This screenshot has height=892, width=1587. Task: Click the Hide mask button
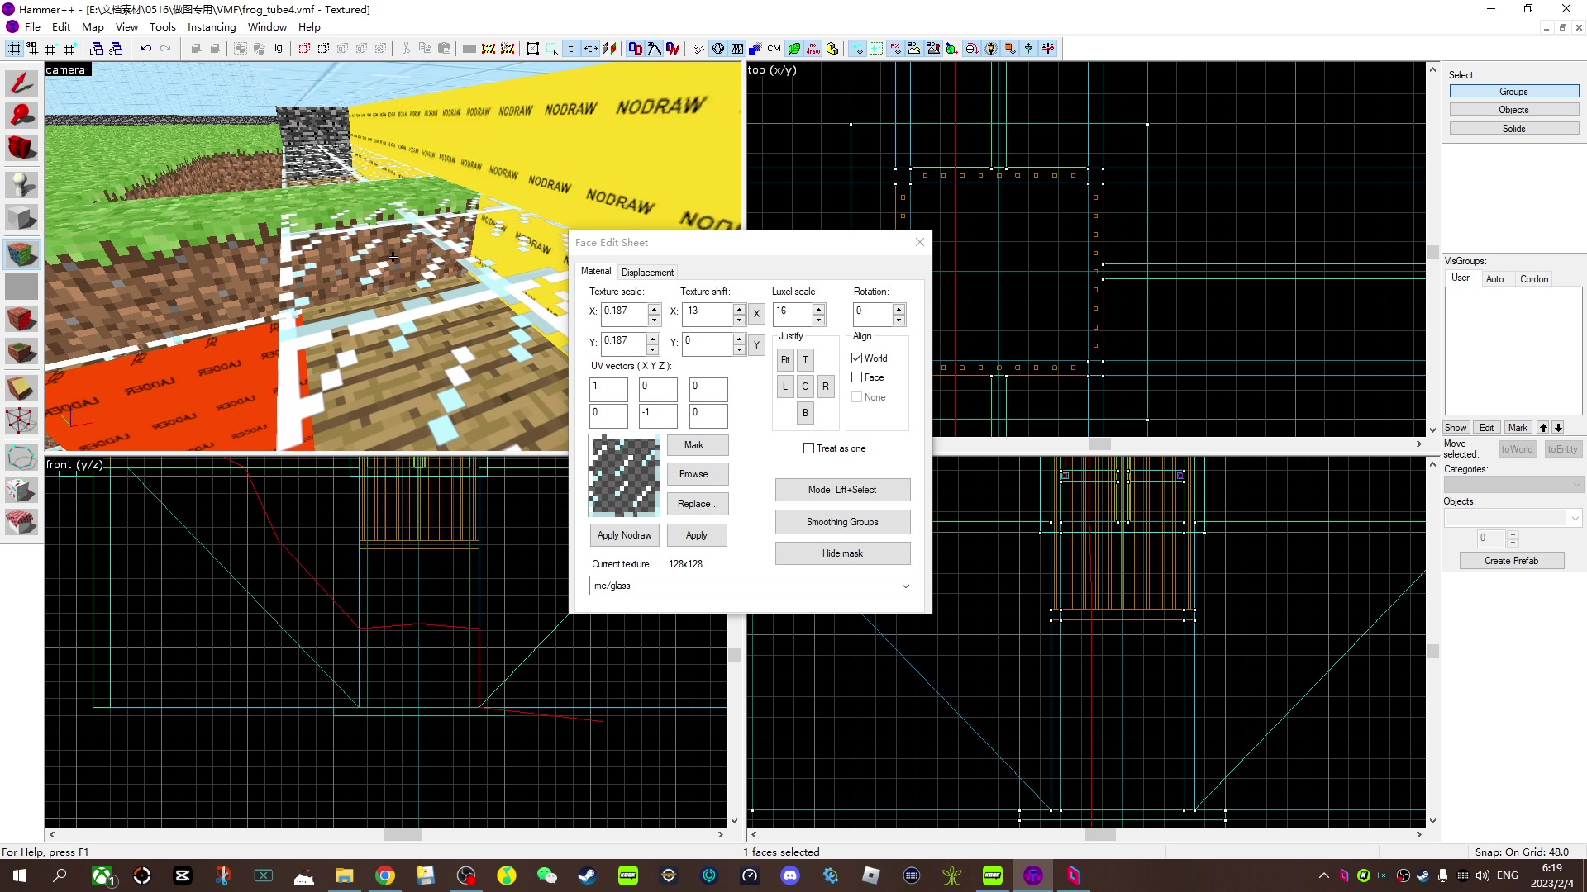(842, 553)
